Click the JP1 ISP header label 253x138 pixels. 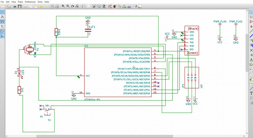[183, 86]
